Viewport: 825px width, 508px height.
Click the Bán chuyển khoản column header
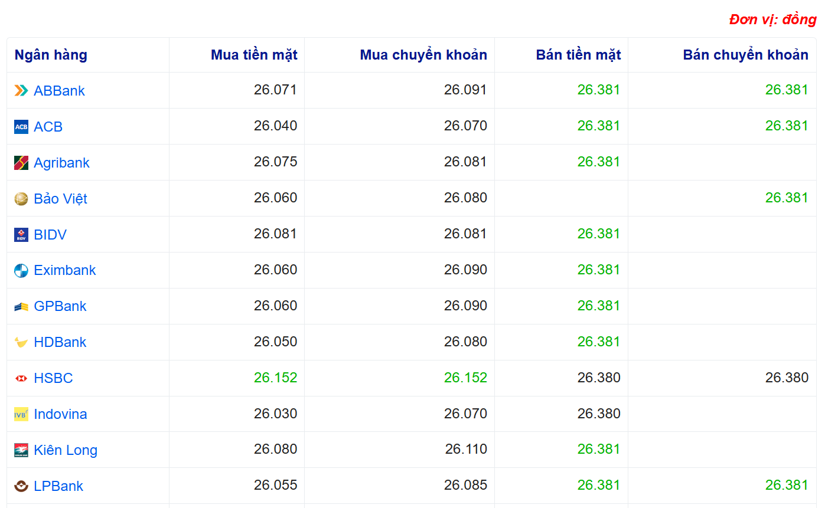[745, 55]
